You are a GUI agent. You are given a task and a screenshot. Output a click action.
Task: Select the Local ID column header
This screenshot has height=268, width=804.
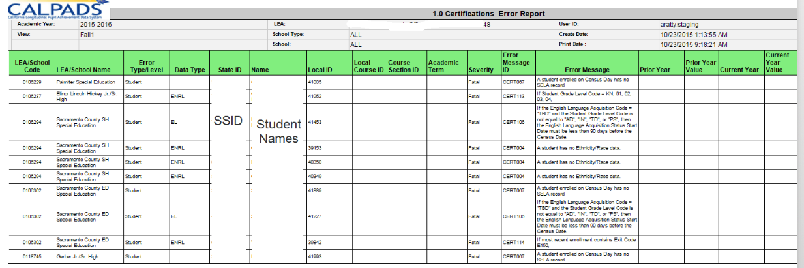[320, 70]
